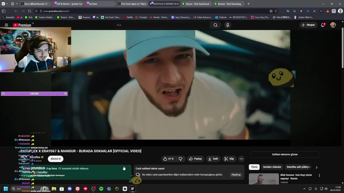
Task: Select the Tümü filter chip
Action: (254, 167)
